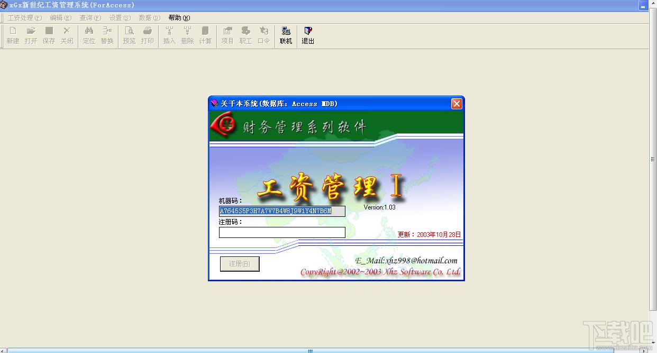Click the Version:1.03 label
This screenshot has width=657, height=353.
coord(379,207)
